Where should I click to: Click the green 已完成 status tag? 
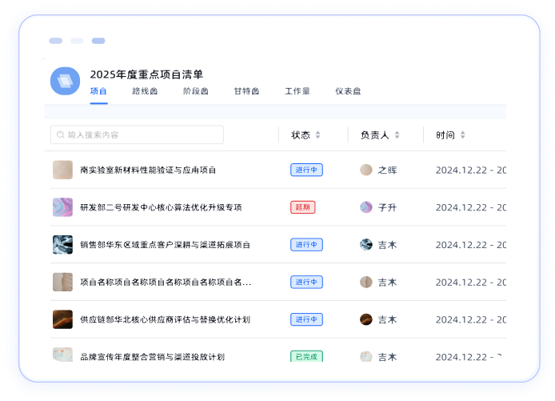(x=306, y=356)
